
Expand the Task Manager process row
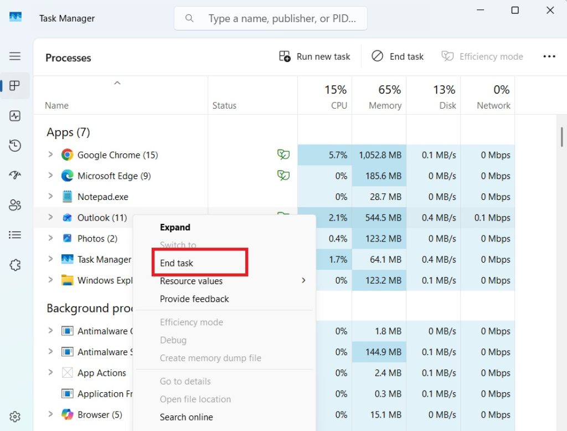pyautogui.click(x=50, y=259)
